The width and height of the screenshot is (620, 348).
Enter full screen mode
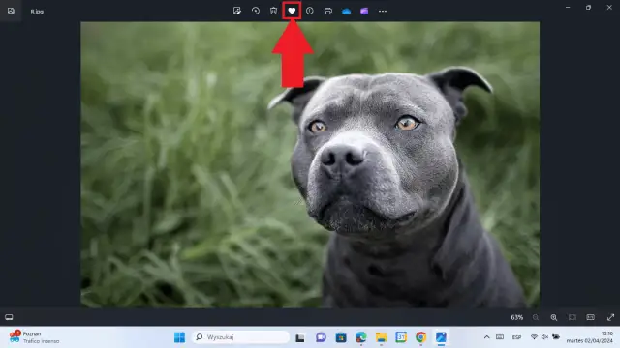coord(610,317)
